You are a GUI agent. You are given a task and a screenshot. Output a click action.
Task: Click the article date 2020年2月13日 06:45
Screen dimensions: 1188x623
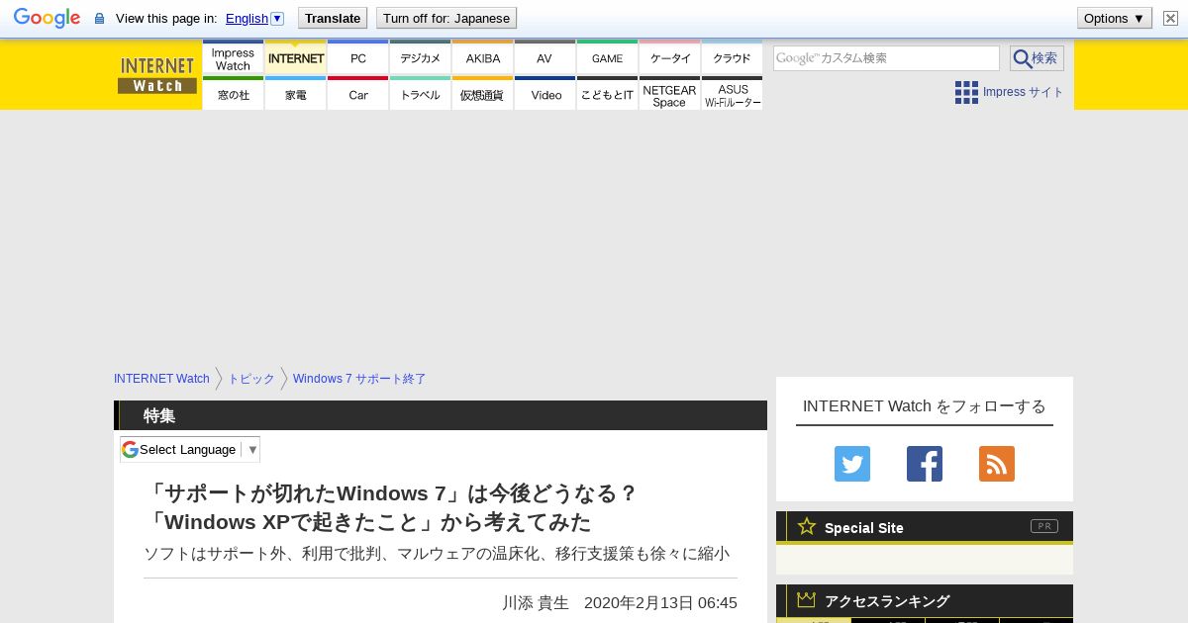coord(660,602)
